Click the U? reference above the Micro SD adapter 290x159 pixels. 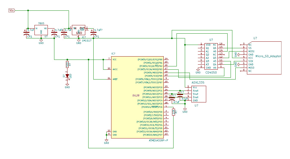click(255, 38)
